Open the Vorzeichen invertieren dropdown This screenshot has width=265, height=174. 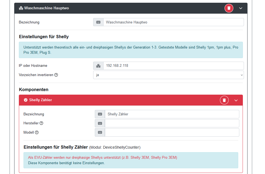pyautogui.click(x=168, y=75)
